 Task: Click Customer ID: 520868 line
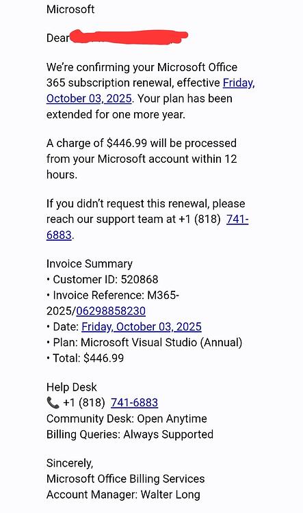[103, 279]
